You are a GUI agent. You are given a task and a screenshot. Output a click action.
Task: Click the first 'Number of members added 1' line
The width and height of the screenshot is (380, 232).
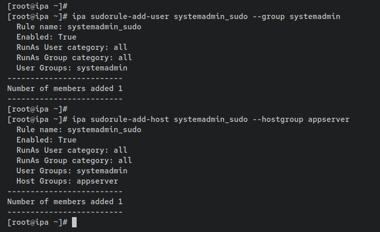click(x=65, y=88)
